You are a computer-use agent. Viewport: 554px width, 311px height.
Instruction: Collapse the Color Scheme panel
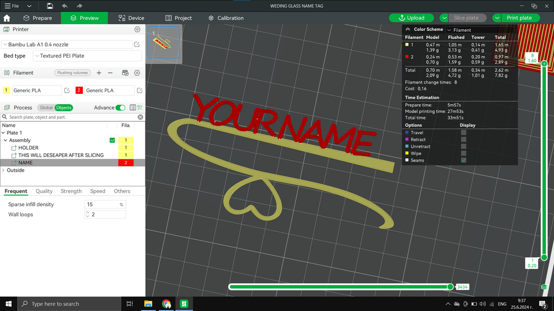[x=408, y=29]
